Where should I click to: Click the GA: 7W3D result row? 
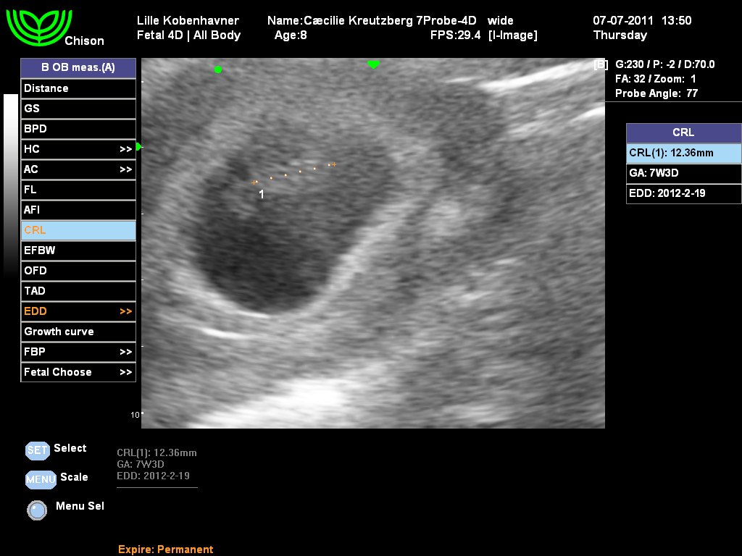tap(683, 174)
